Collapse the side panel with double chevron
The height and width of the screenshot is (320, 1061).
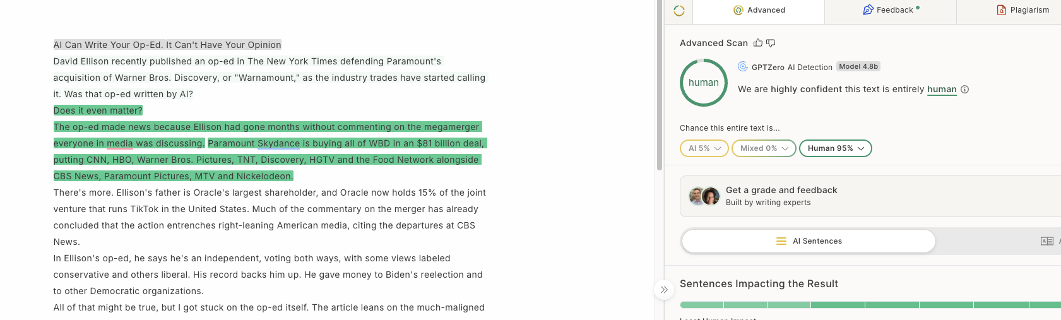[664, 290]
